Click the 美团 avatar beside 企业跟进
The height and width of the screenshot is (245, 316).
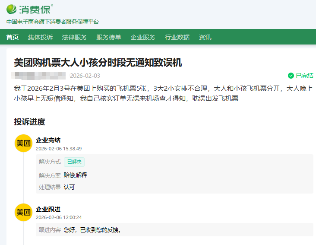point(23,212)
